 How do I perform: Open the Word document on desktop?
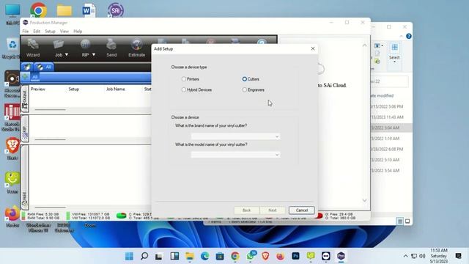pos(89,10)
